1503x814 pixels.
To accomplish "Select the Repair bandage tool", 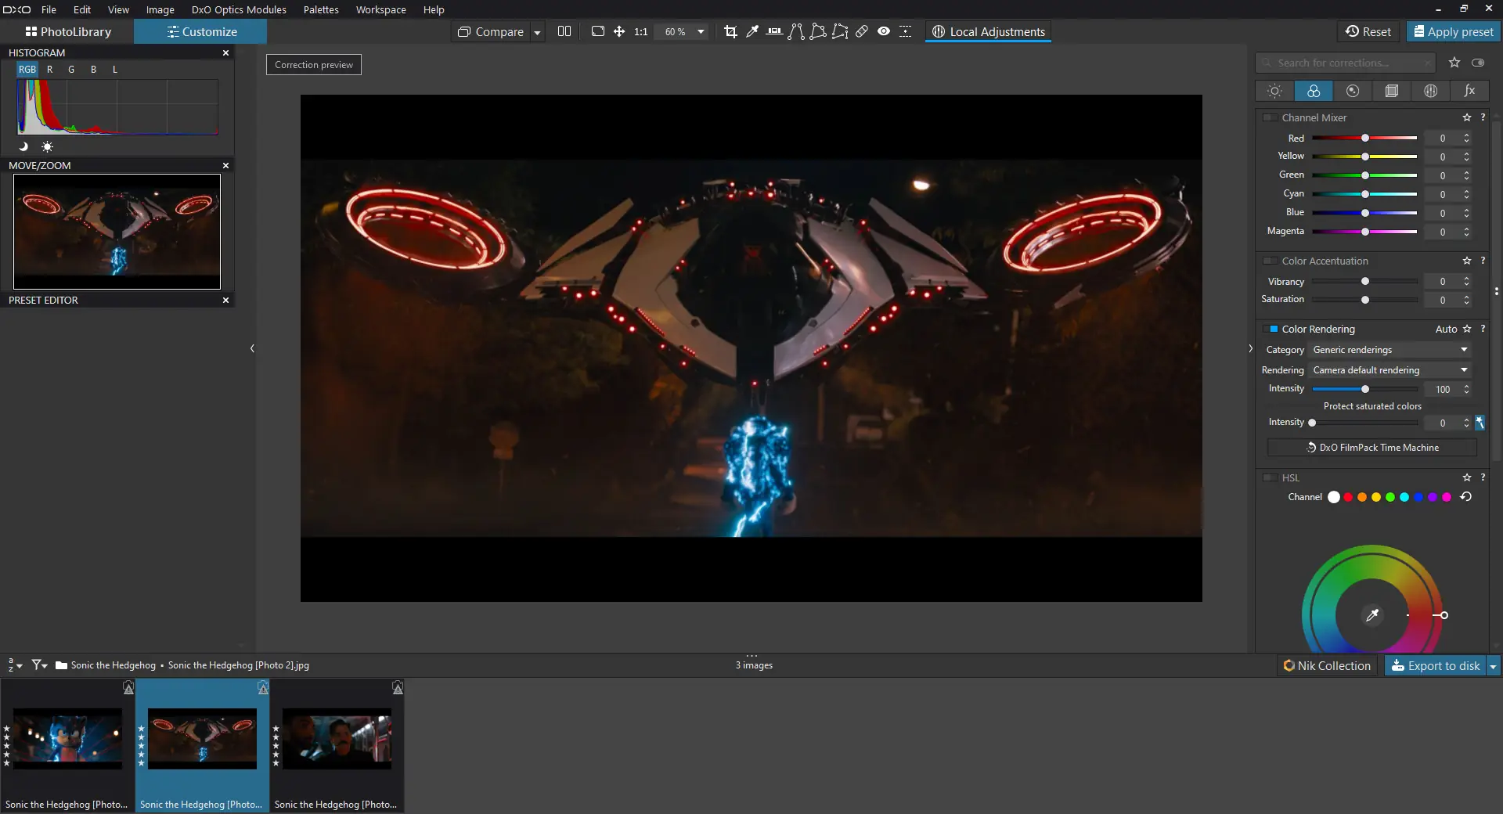I will [x=862, y=31].
